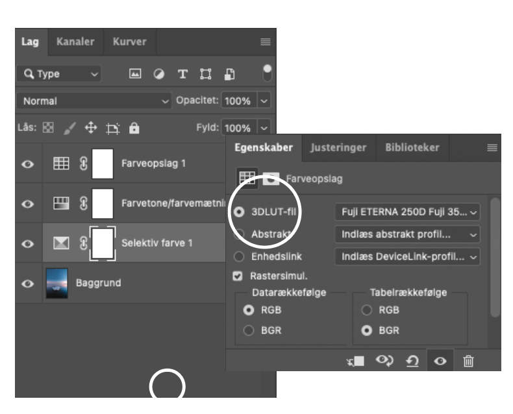Click Opacitet 100% value field
Screen dimensions: 513x414
239,101
